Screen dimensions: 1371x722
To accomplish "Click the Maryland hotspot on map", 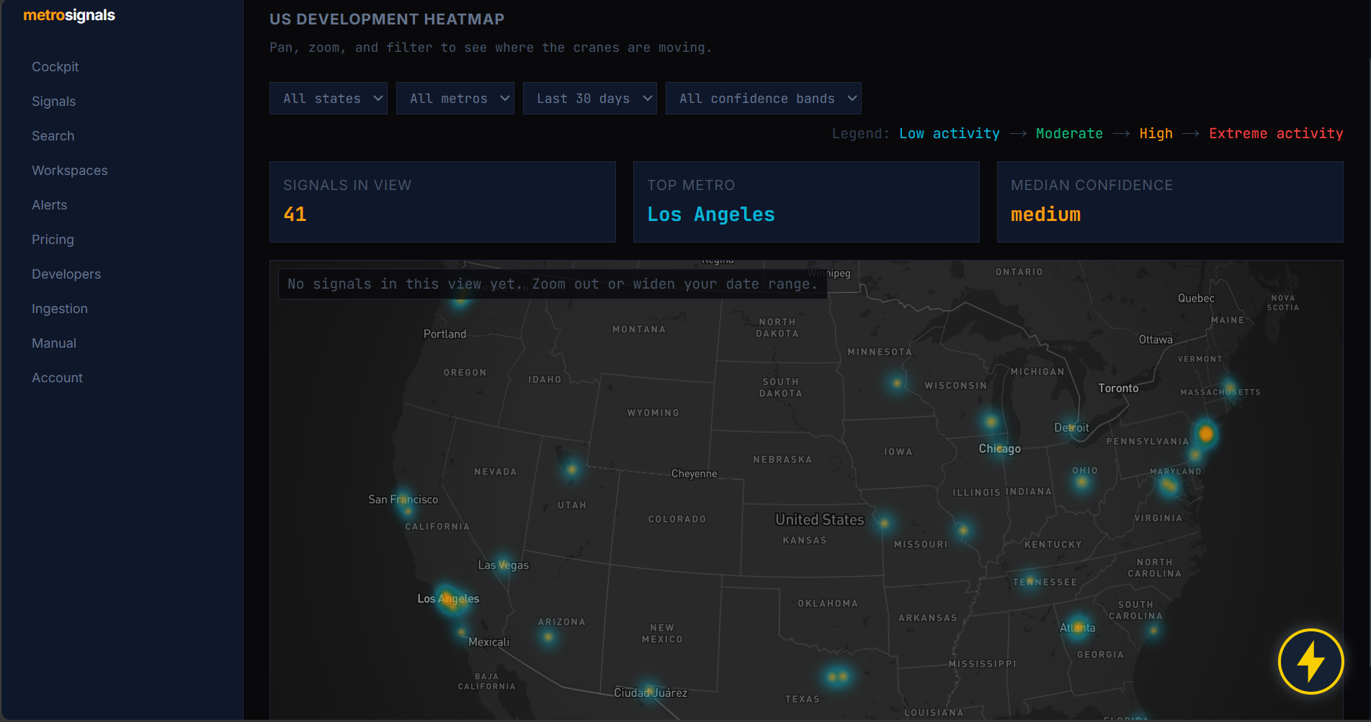I will point(1168,486).
